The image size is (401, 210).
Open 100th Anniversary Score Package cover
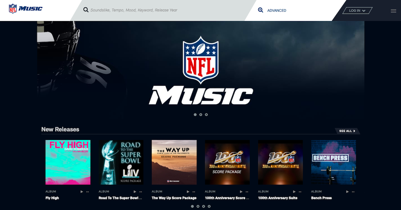(x=227, y=162)
